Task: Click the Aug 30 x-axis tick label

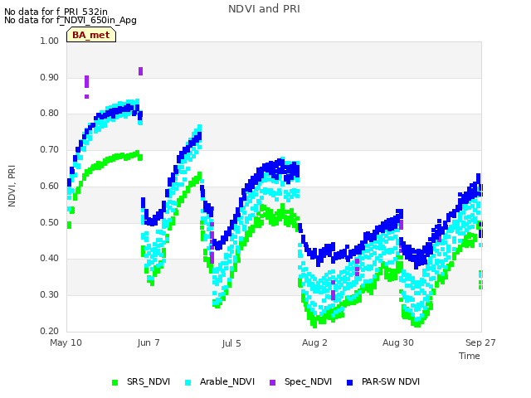Action: [398, 342]
